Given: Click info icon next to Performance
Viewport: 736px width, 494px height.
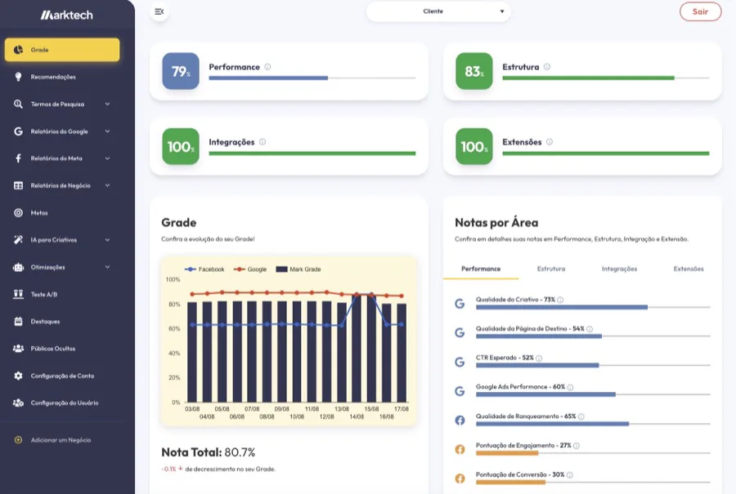Looking at the screenshot, I should tap(267, 67).
